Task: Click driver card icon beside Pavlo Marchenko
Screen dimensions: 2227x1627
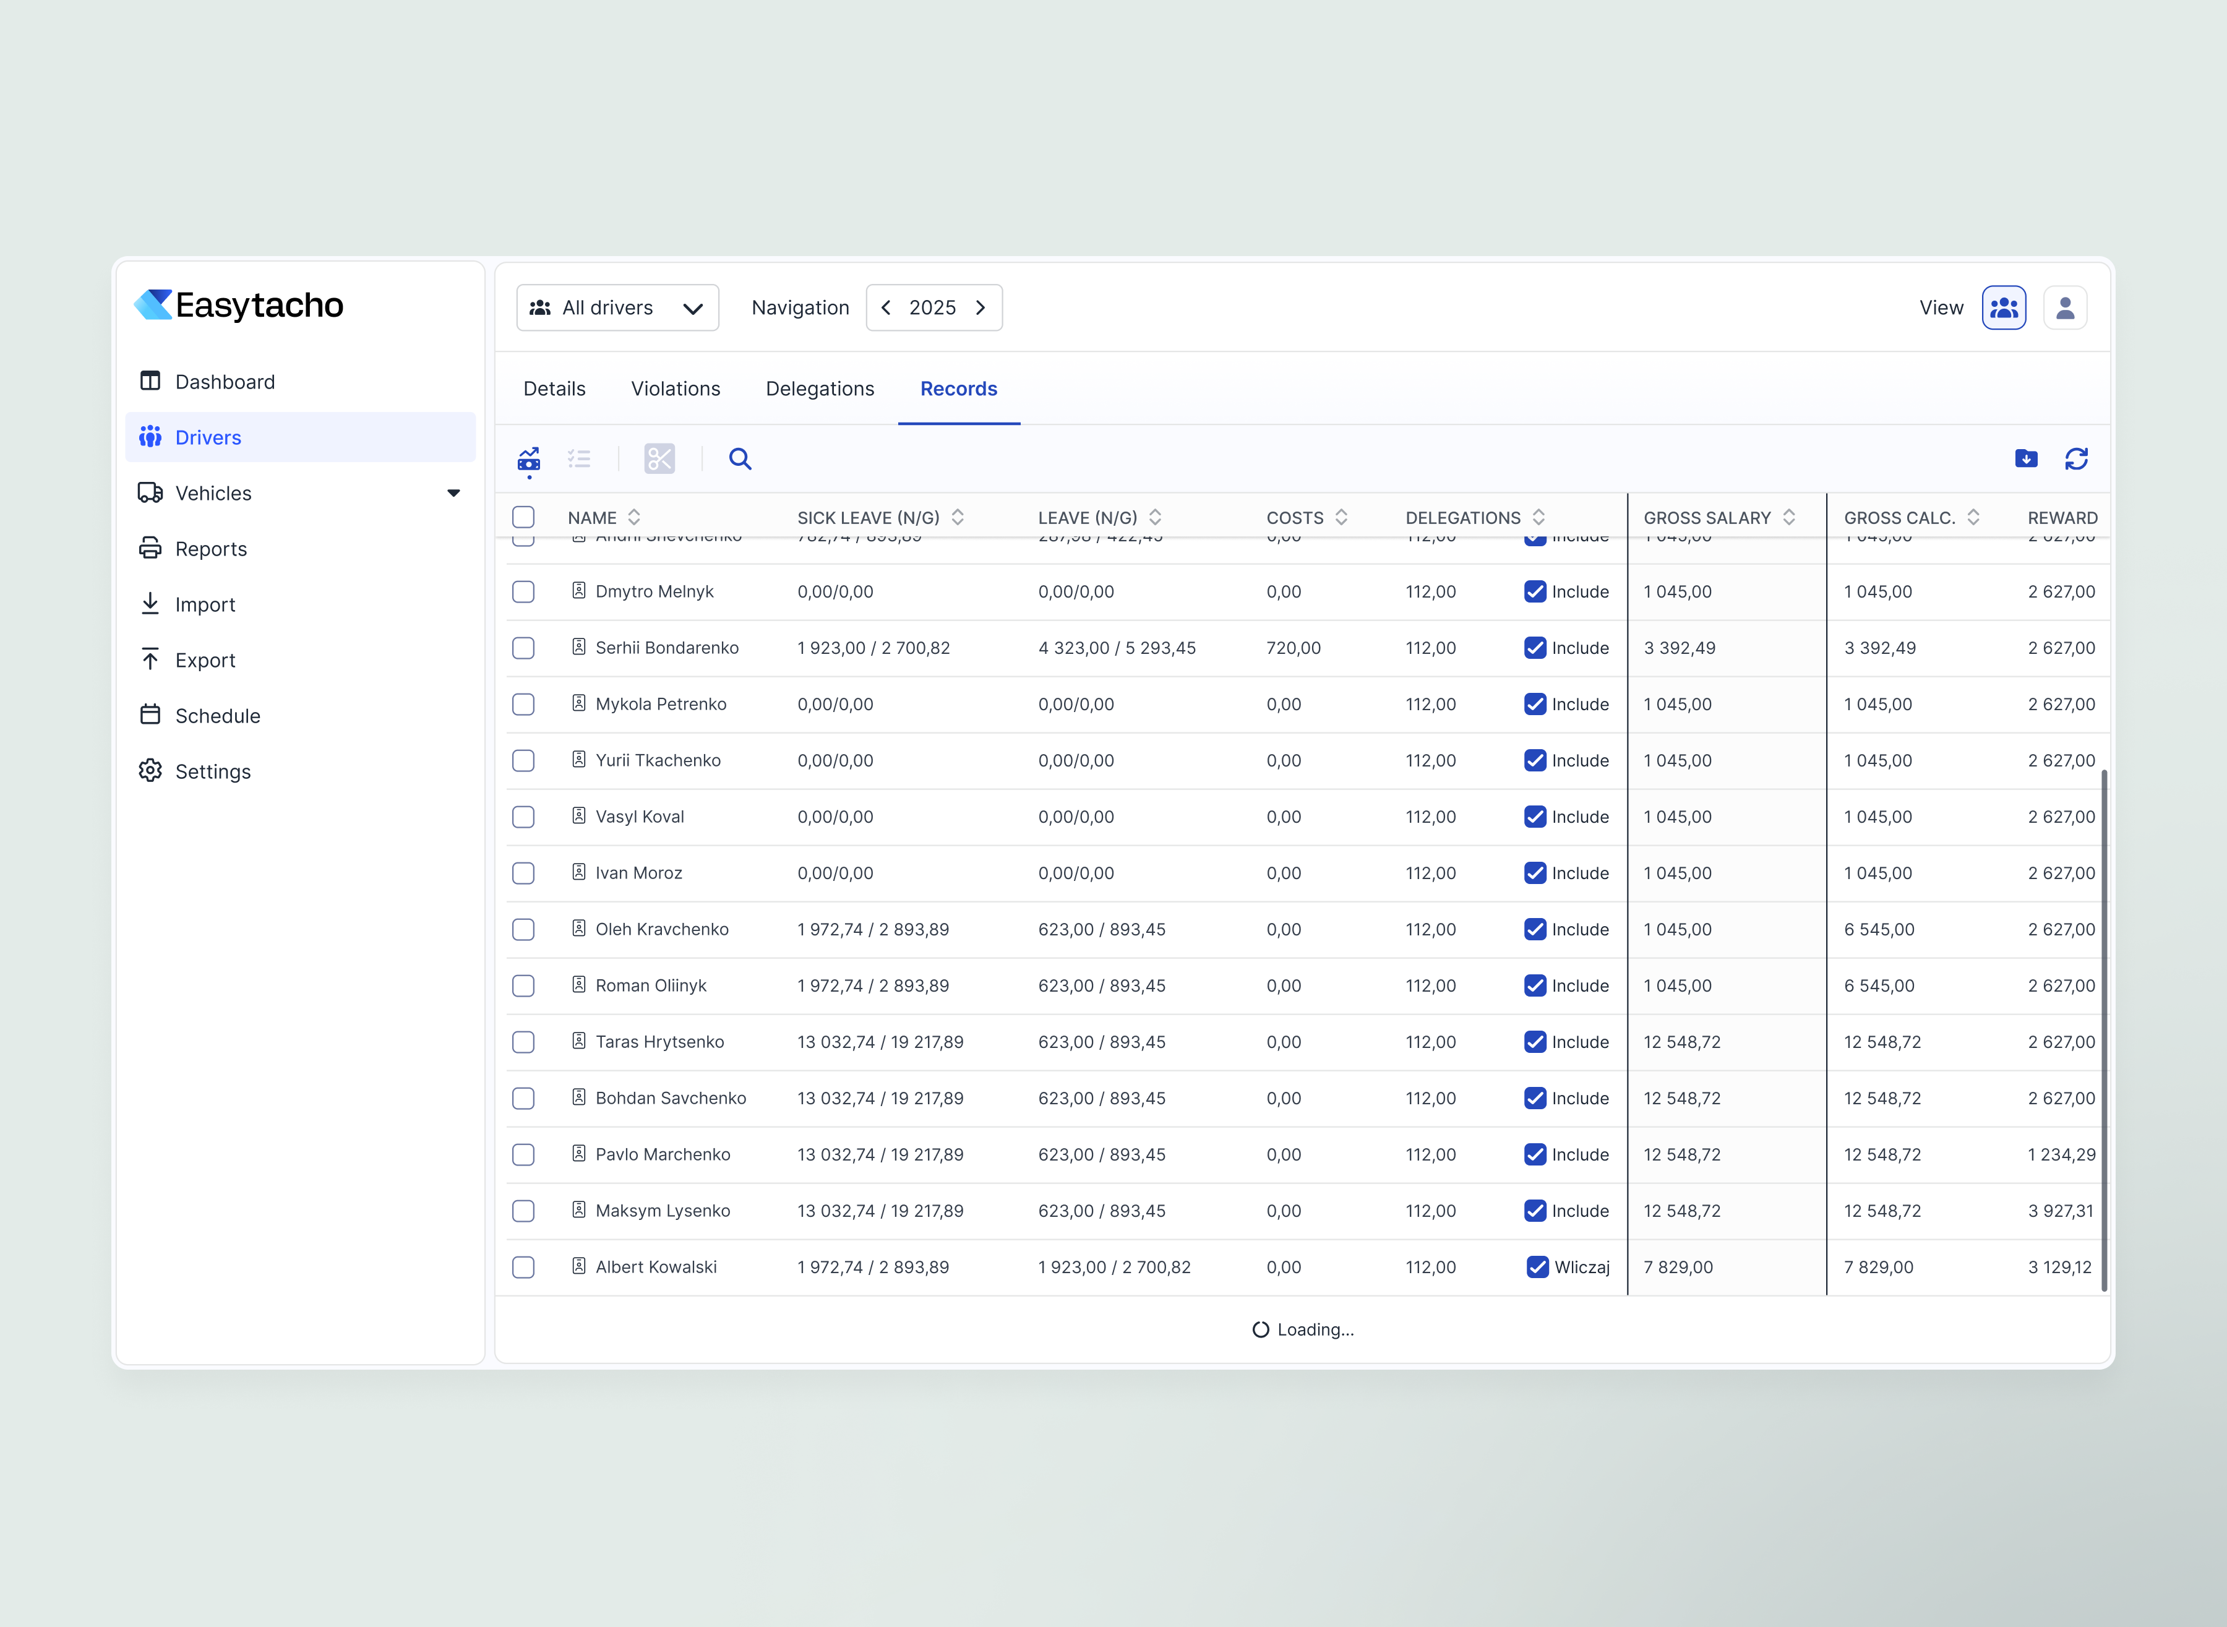Action: (x=579, y=1153)
